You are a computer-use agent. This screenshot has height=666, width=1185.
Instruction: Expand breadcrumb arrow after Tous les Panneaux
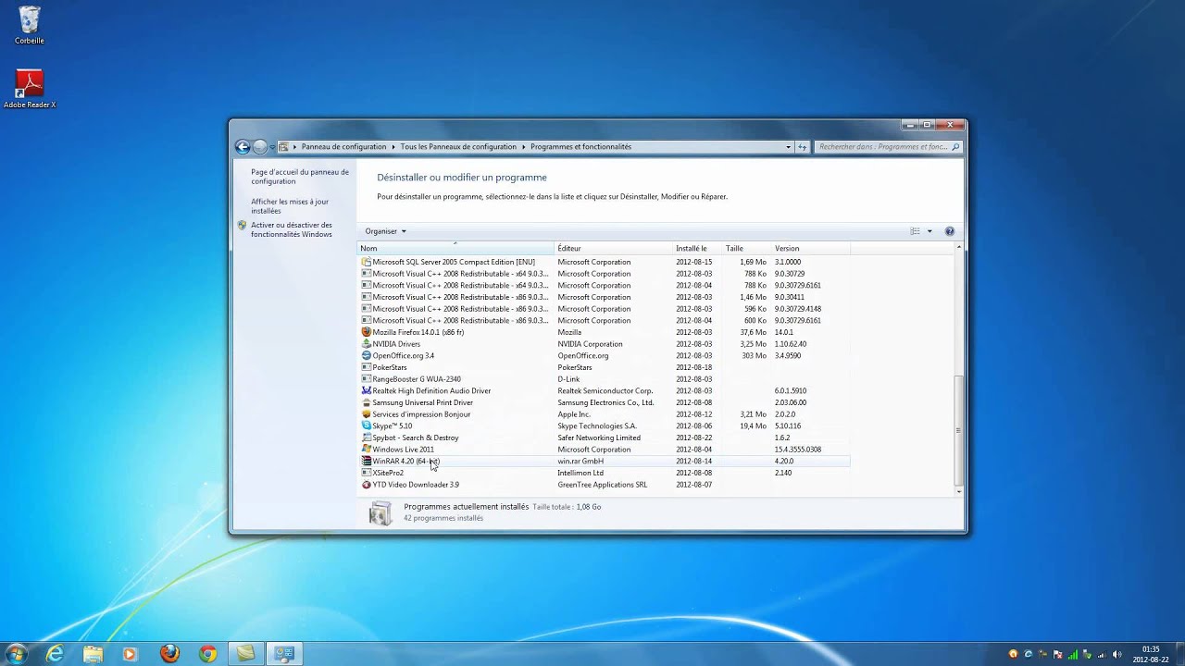pos(524,147)
